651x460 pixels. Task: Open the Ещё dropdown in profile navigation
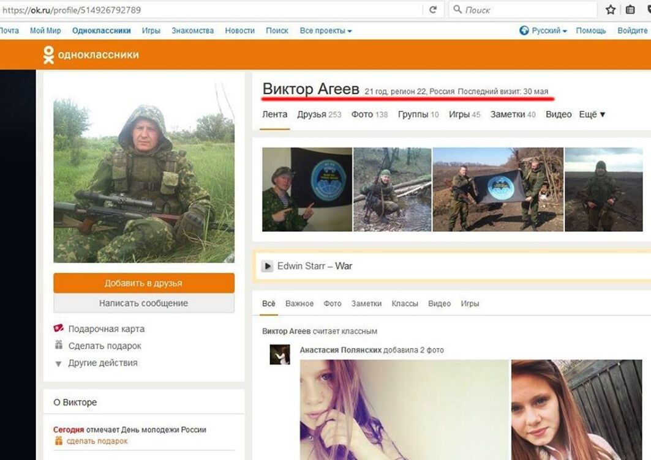coord(592,114)
